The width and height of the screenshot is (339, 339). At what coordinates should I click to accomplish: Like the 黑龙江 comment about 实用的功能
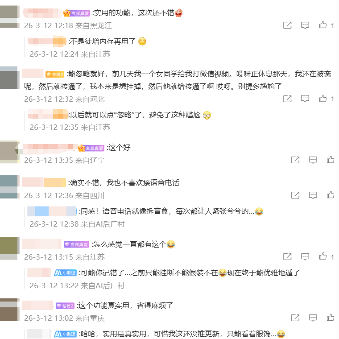tap(323, 25)
